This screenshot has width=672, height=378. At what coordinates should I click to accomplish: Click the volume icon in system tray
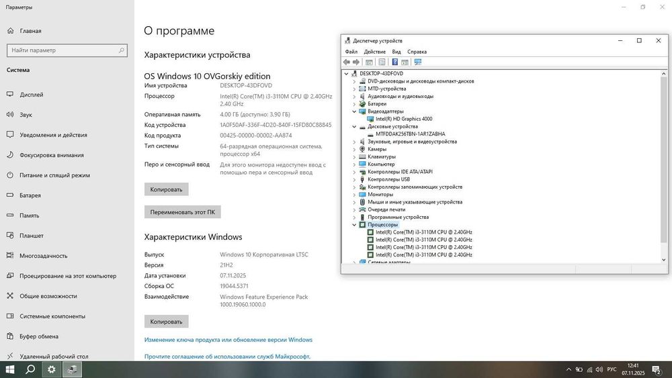tap(599, 369)
